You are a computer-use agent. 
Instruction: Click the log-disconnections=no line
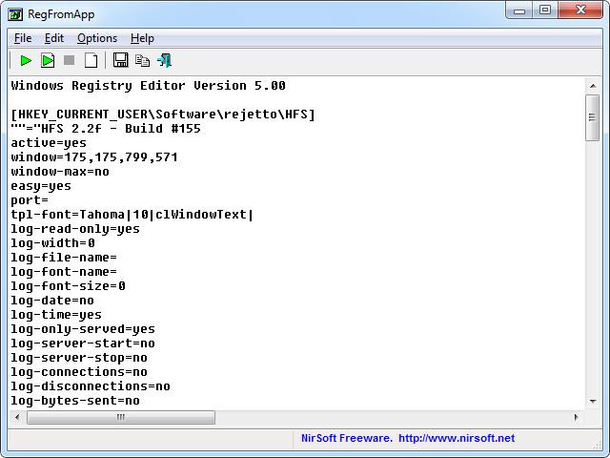(x=91, y=386)
